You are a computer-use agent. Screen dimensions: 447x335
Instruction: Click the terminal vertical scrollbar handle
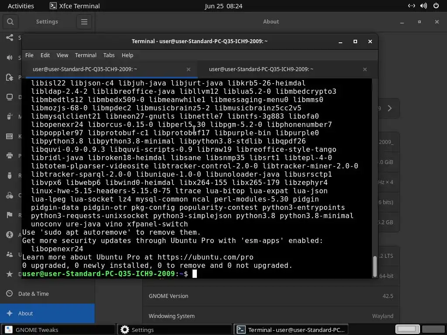(375, 266)
